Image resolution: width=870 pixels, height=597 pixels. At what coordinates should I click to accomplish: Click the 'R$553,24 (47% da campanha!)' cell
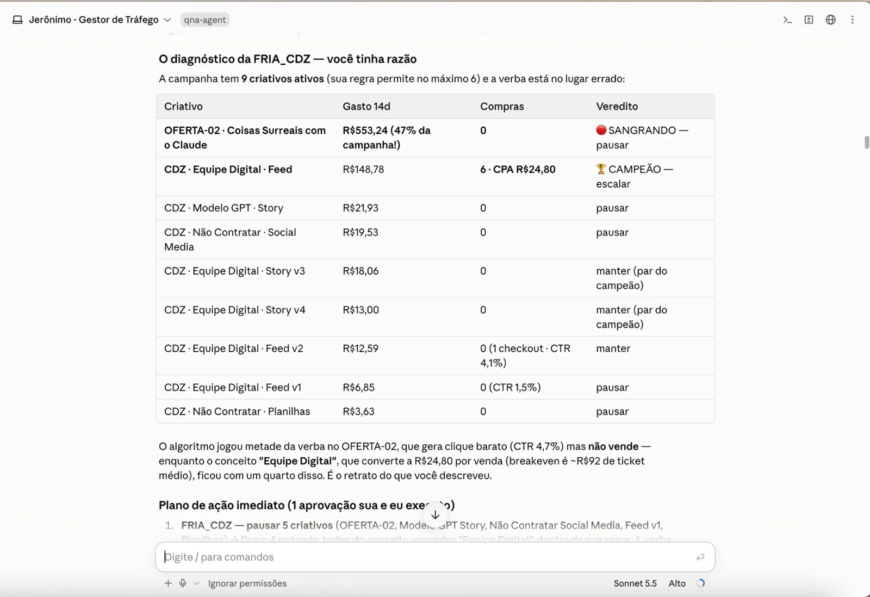pyautogui.click(x=387, y=138)
